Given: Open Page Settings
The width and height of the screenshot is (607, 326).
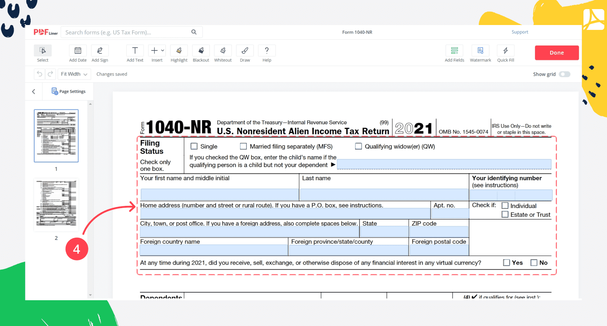Looking at the screenshot, I should [69, 91].
